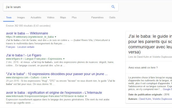172x108 pixels.
Task: Open the Maps tab
Action: coord(63,17)
